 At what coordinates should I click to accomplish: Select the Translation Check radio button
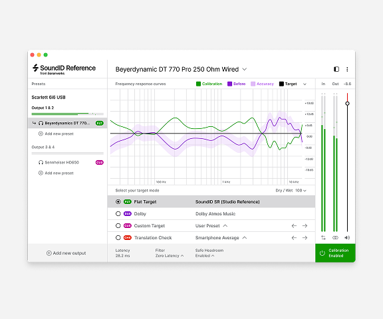click(118, 238)
